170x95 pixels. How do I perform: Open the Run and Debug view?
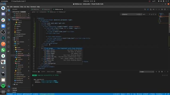[8, 24]
